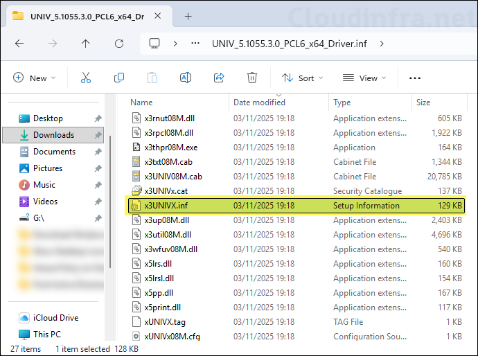
Task: Unpin Desktop using its pin icon
Action: (x=98, y=118)
